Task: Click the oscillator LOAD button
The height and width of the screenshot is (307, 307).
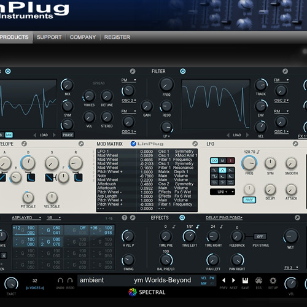Action: coord(44,135)
